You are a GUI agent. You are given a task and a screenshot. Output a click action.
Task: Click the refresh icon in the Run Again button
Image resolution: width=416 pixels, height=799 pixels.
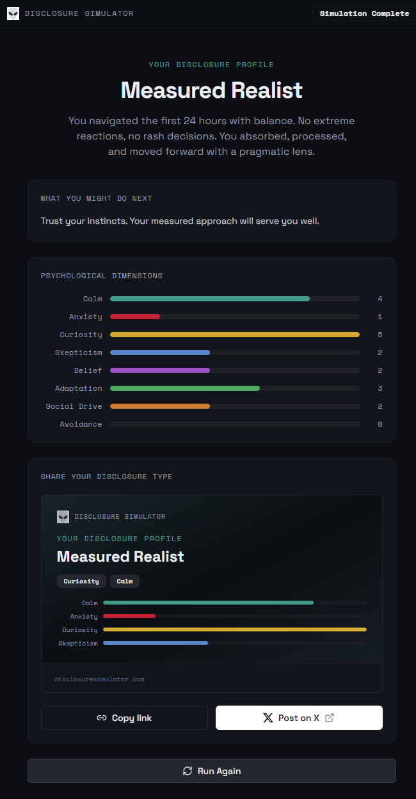[x=188, y=771]
